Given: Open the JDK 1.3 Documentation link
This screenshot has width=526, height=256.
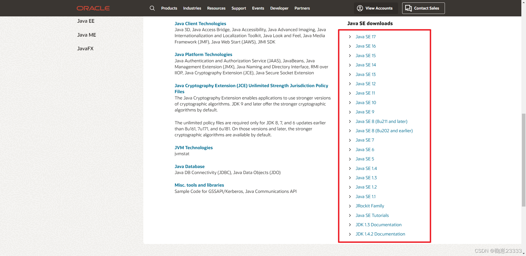Looking at the screenshot, I should (x=378, y=225).
